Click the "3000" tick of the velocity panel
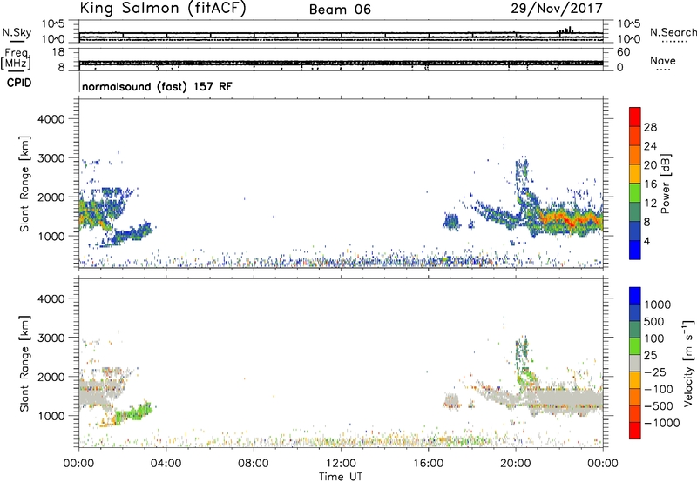Viewport: 697px width, 482px height. click(51, 338)
